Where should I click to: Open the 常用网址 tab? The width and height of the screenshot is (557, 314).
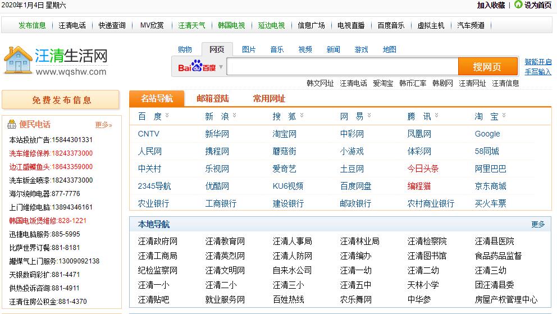click(x=269, y=98)
